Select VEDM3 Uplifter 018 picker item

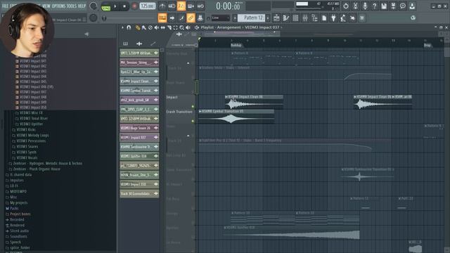coord(139,156)
